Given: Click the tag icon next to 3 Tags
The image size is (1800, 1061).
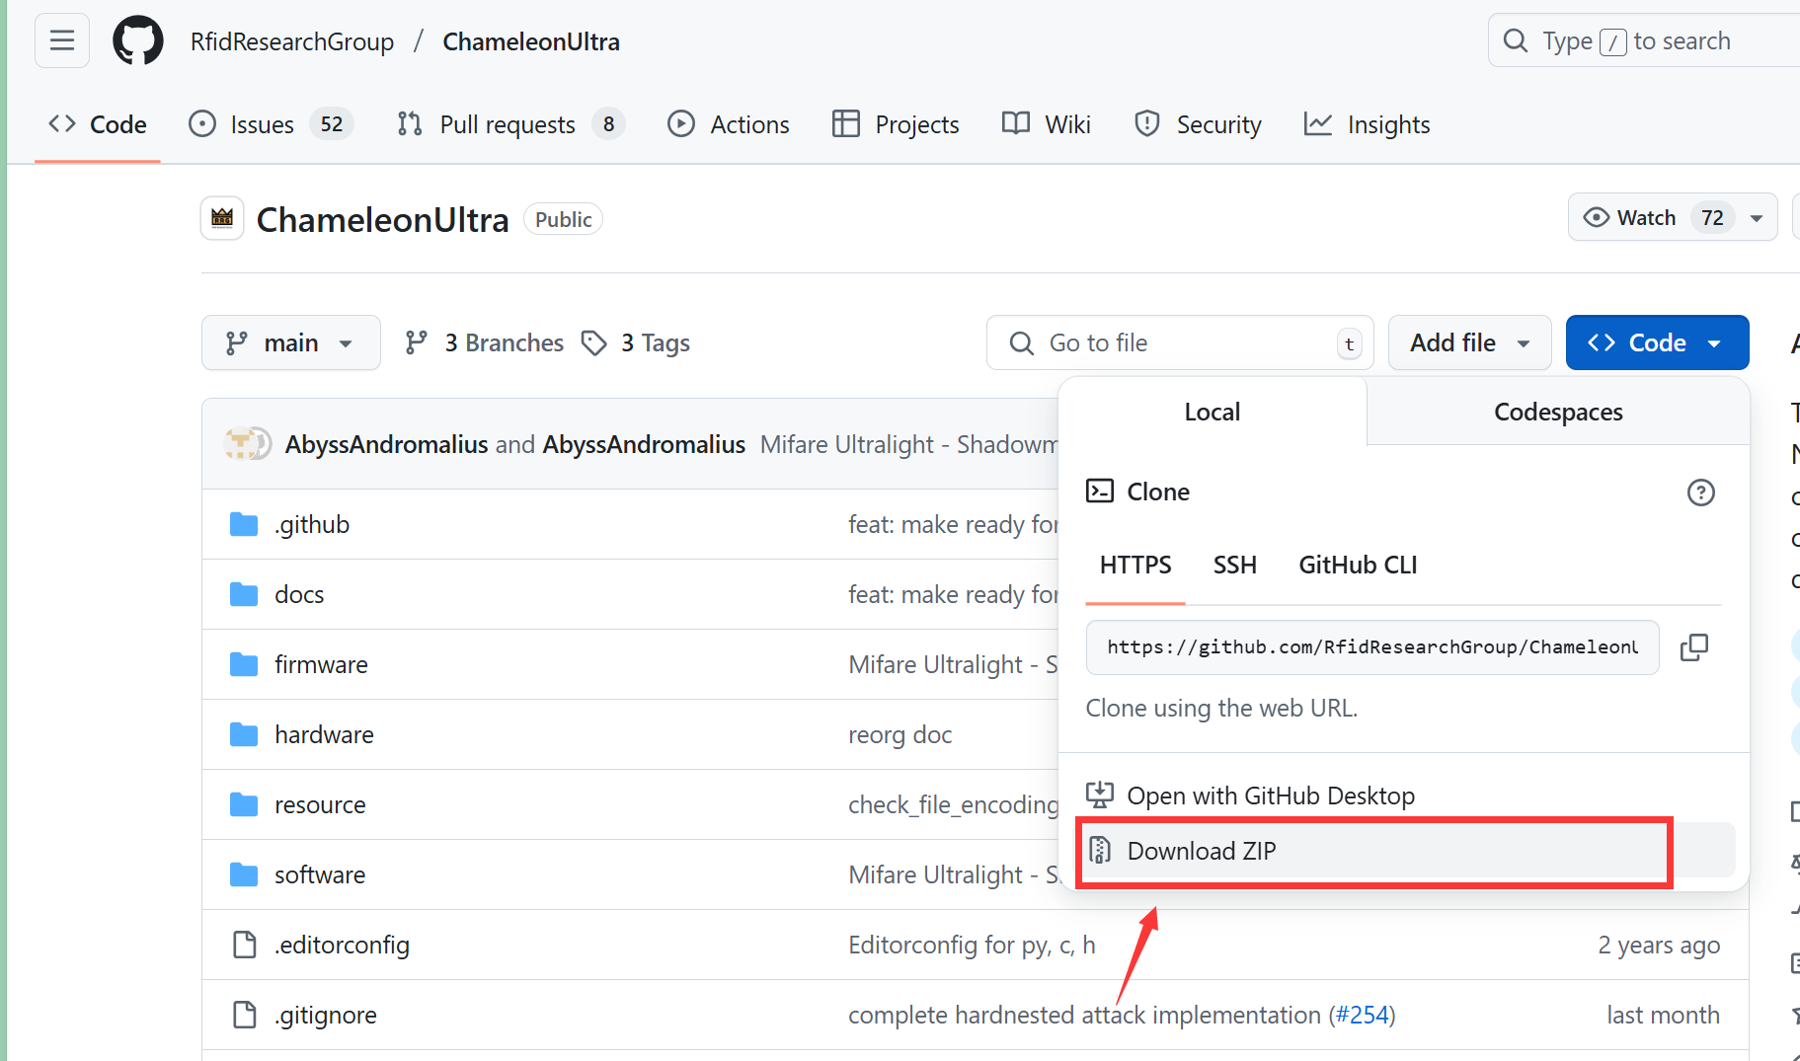Looking at the screenshot, I should click(x=593, y=342).
